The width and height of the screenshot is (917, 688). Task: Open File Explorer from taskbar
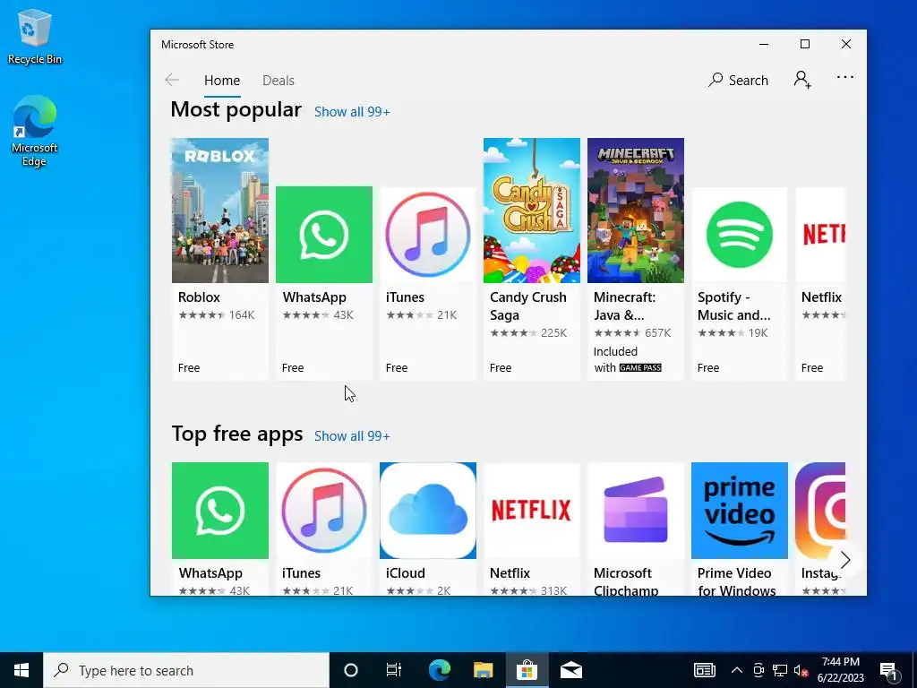click(x=483, y=670)
